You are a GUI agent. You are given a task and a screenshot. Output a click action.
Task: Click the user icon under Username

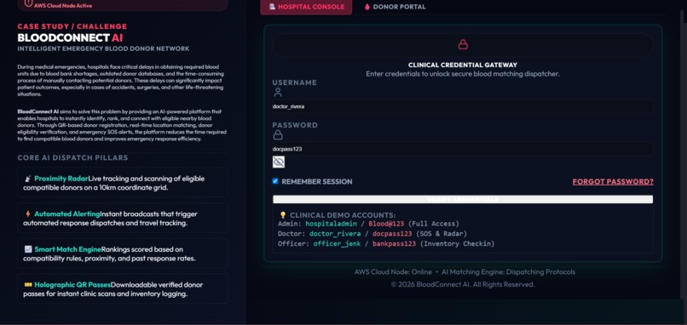pos(278,92)
